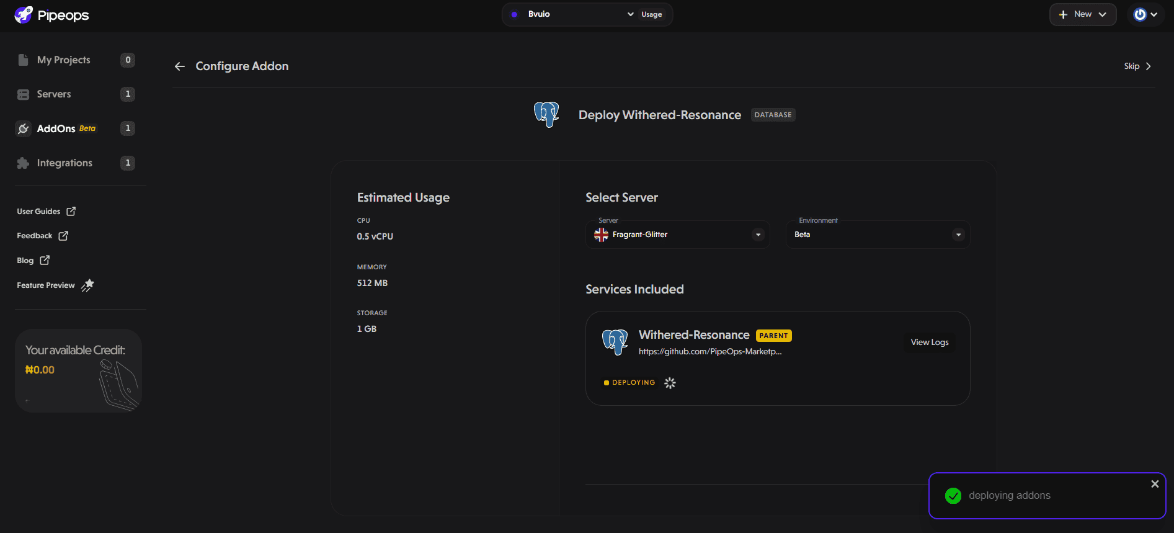Click Integrations count badge 1
Viewport: 1174px width, 533px height.
(x=128, y=163)
